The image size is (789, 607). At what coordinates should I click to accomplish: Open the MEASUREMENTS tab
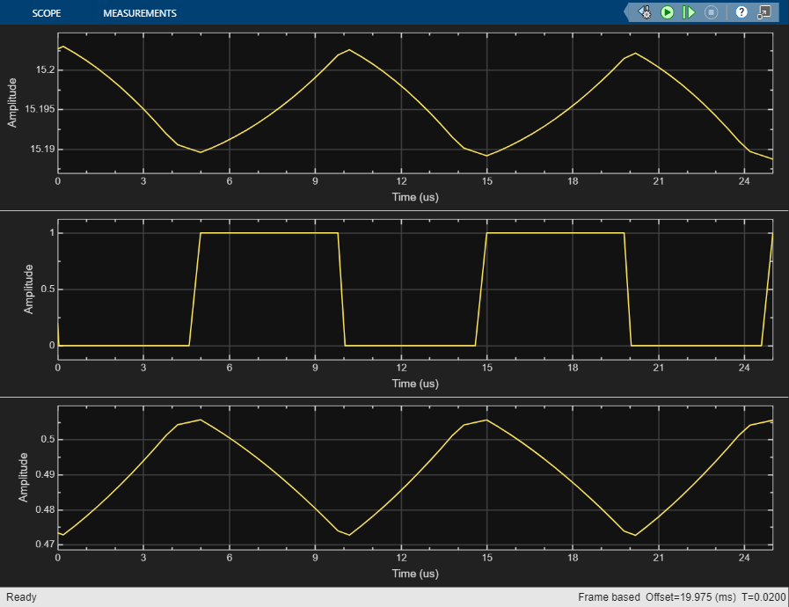139,13
